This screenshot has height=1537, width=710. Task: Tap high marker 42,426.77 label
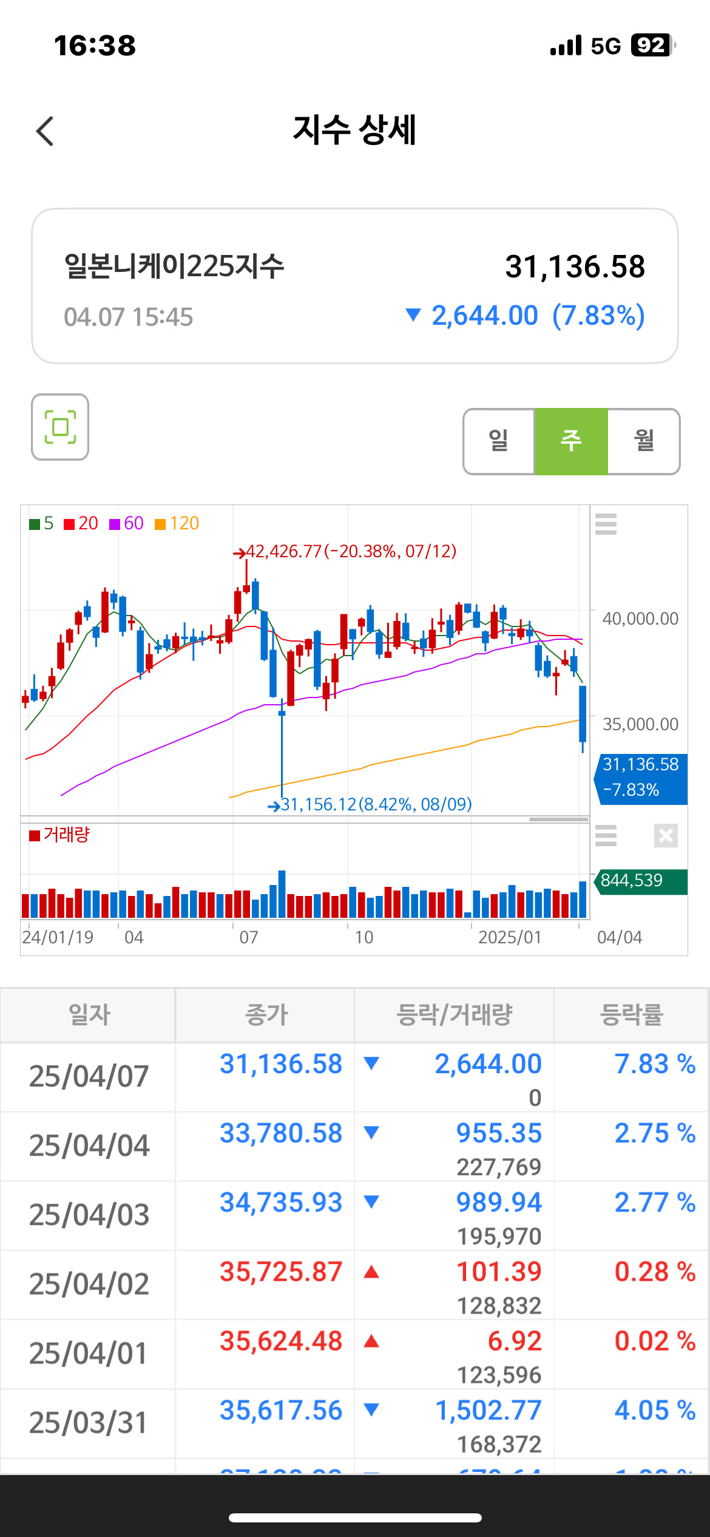345,552
